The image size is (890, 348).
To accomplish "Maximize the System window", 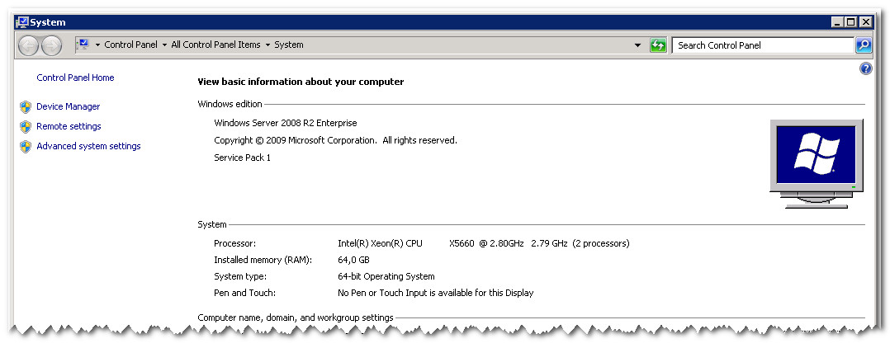I will pos(850,22).
